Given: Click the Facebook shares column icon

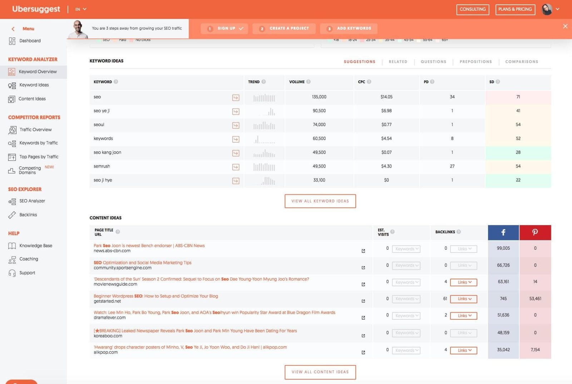Looking at the screenshot, I should pyautogui.click(x=503, y=233).
